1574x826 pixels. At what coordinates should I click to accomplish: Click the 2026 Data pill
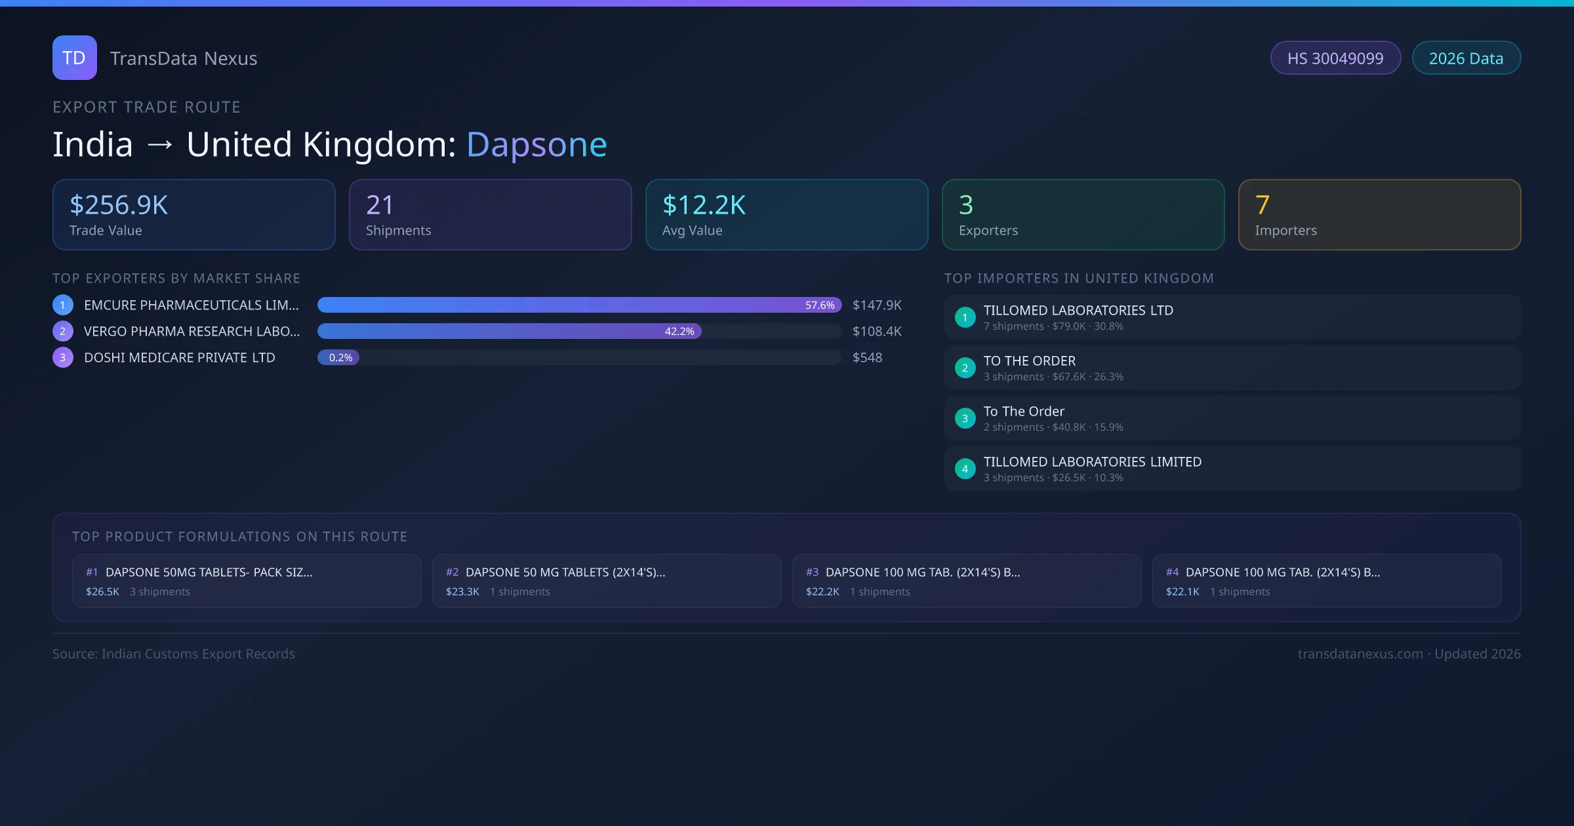click(1466, 58)
